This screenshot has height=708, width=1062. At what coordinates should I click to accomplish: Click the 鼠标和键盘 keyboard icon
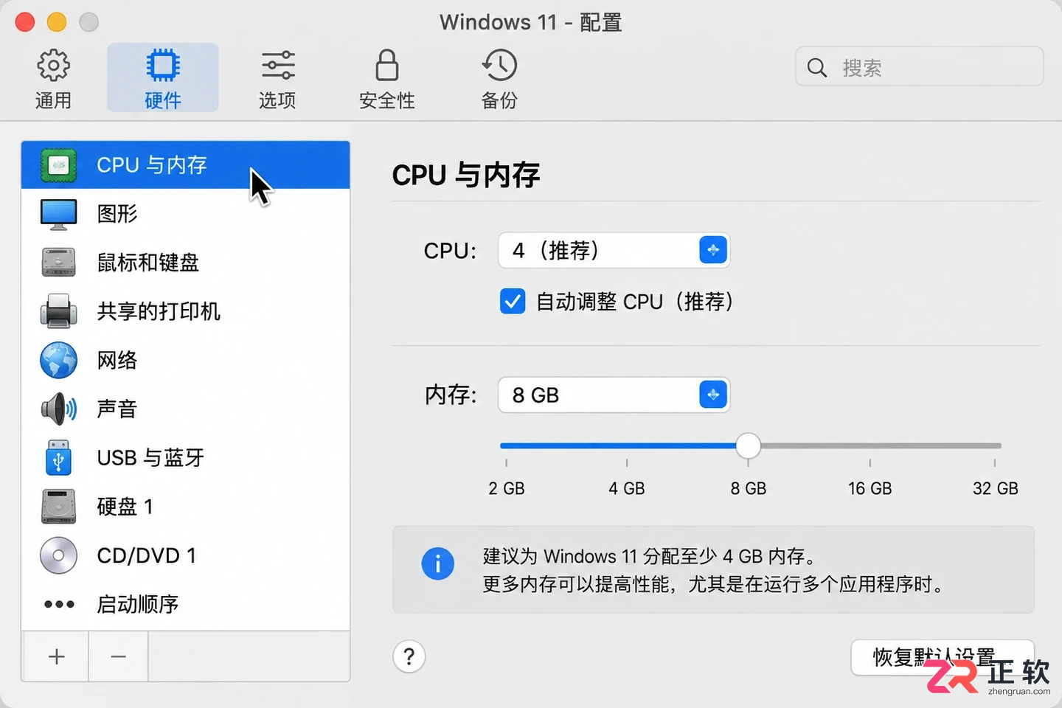(x=58, y=263)
